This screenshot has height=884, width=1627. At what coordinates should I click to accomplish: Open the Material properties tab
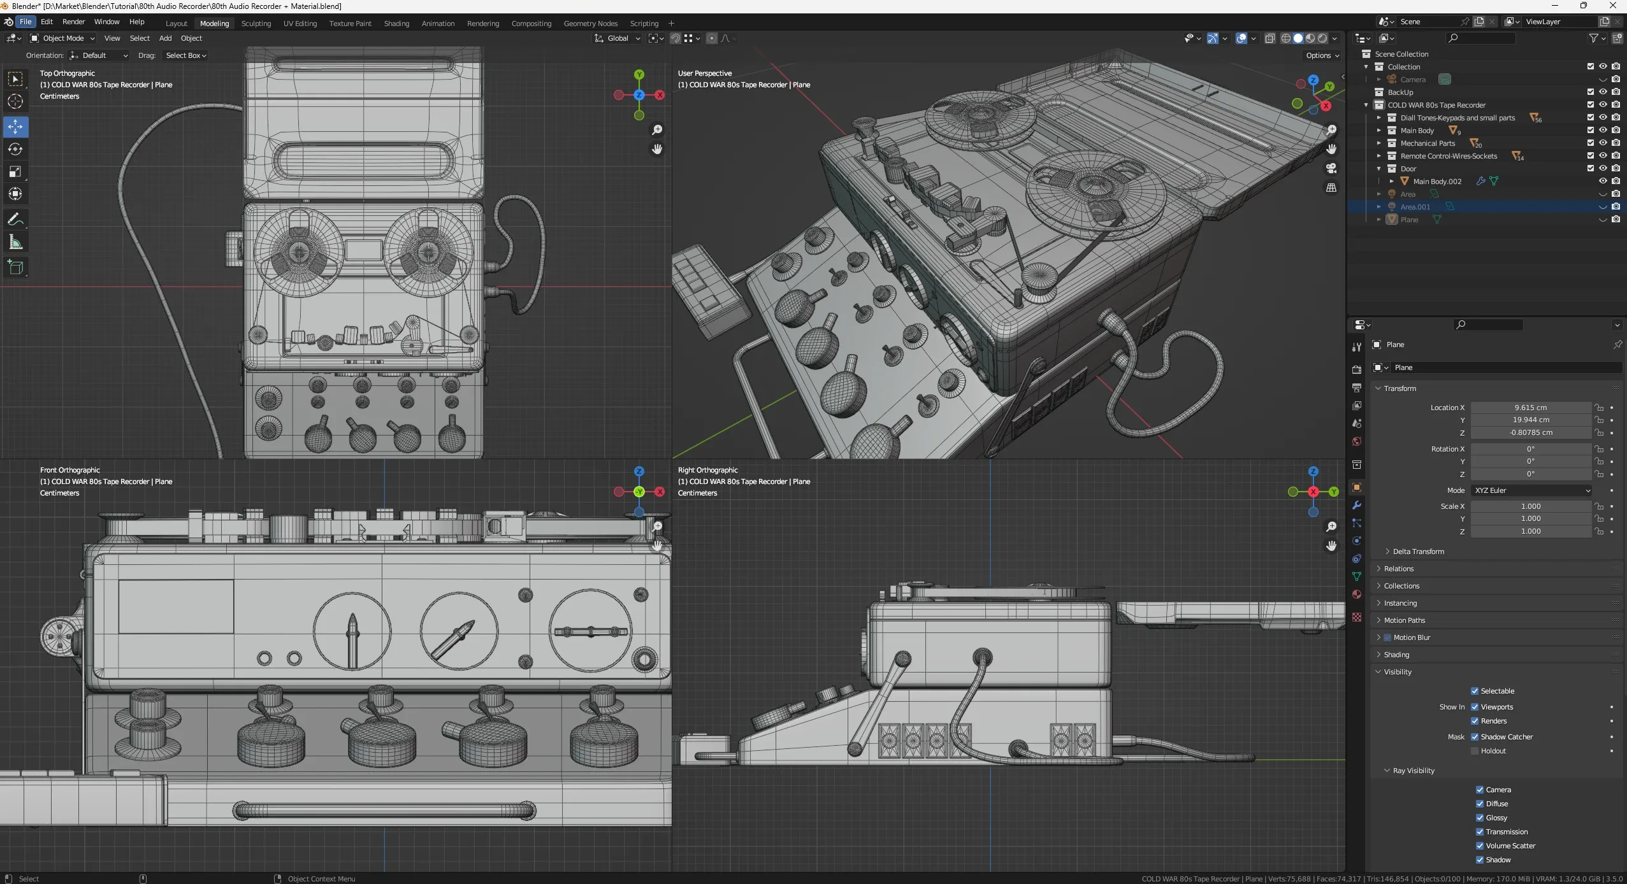pyautogui.click(x=1357, y=594)
